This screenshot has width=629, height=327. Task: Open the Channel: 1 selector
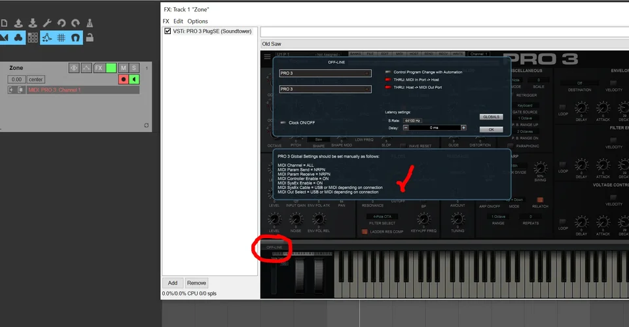tap(478, 54)
